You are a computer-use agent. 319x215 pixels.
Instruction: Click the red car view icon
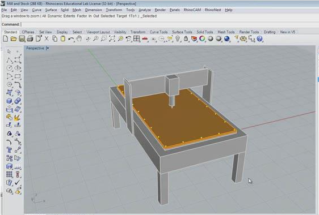145,38
